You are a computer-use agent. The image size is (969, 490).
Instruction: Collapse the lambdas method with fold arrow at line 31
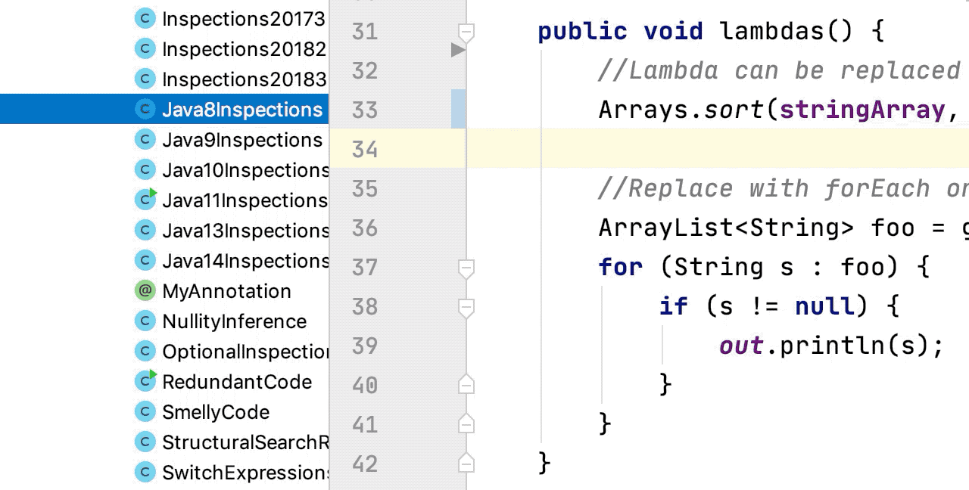[x=466, y=30]
